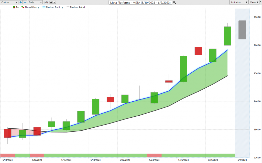Viewport: 262px width, 163px height.
Task: Click the 256.00 price axis label
Action: point(257,73)
